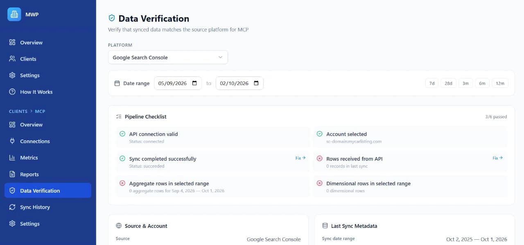Click the 3/6 passed status text

tap(496, 117)
